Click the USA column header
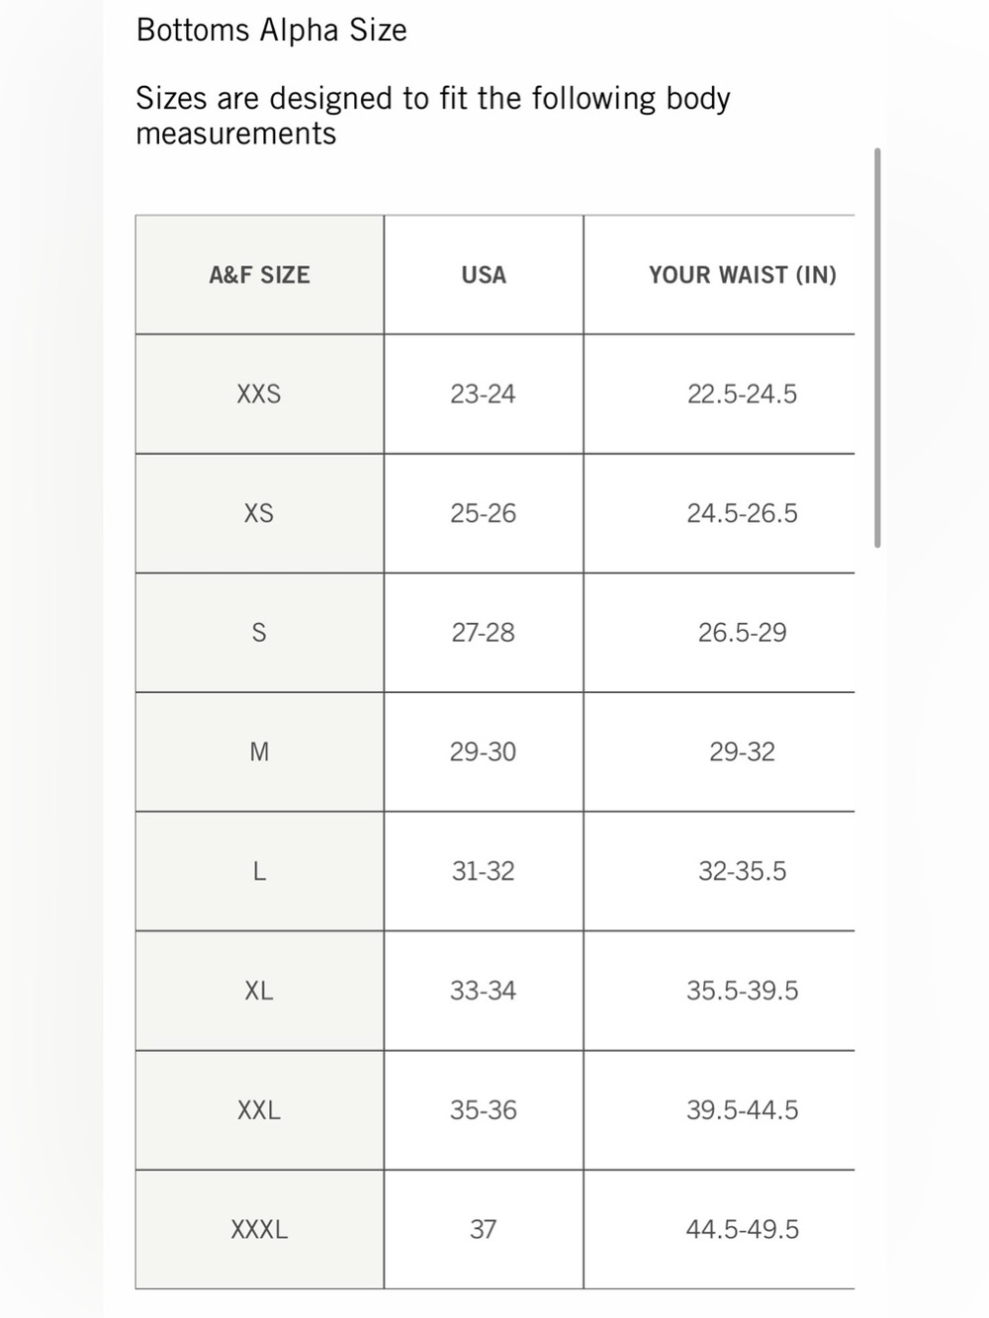The image size is (989, 1318). point(484,275)
